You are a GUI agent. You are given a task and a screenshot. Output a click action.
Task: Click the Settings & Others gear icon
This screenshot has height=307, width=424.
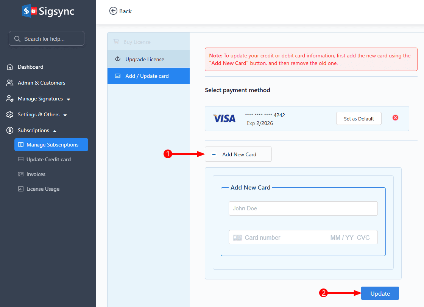[9, 114]
